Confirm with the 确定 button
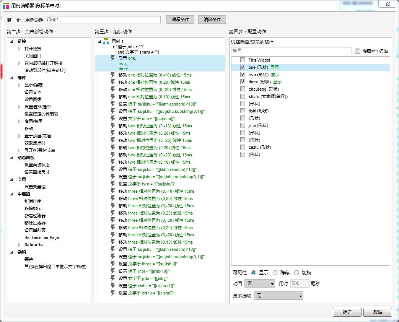The image size is (399, 322). tap(347, 312)
